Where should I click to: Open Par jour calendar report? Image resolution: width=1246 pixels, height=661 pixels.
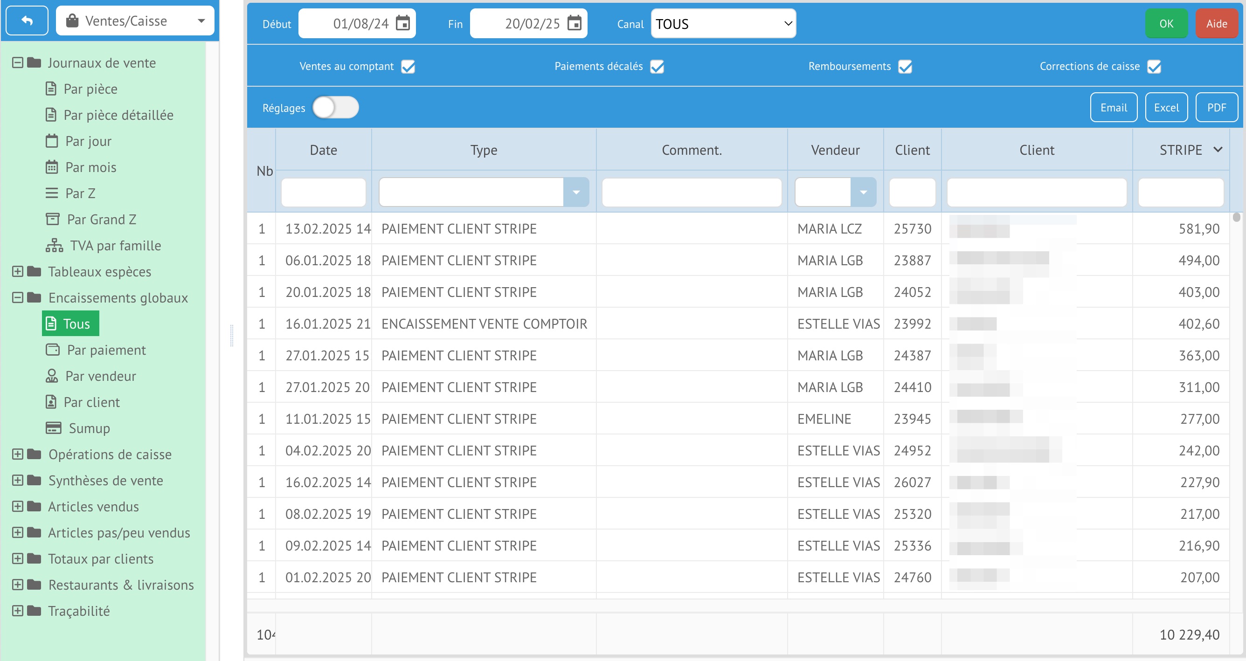(88, 141)
